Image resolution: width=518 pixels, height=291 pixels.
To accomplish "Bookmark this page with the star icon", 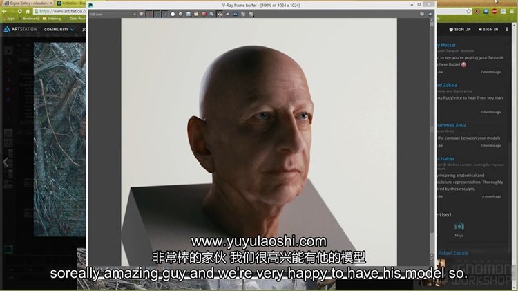I will click(468, 11).
